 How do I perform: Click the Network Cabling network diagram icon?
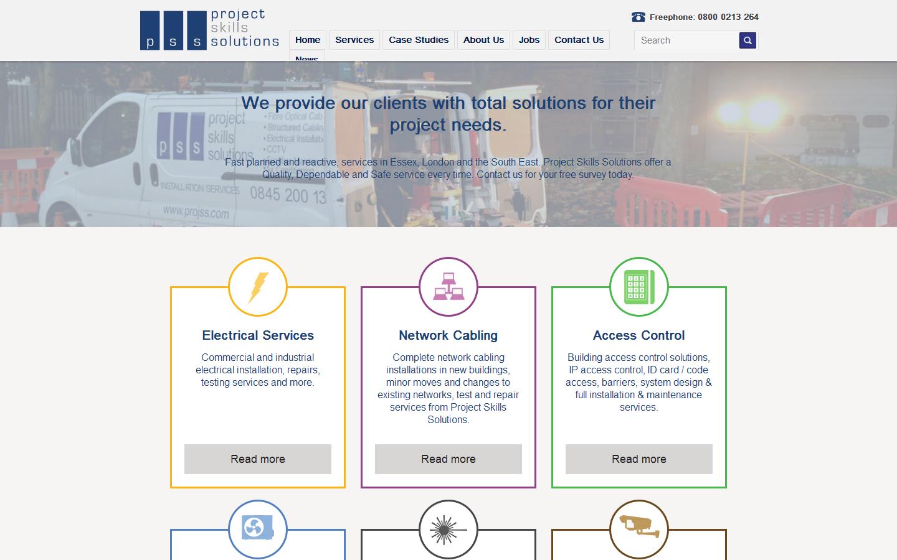(448, 287)
